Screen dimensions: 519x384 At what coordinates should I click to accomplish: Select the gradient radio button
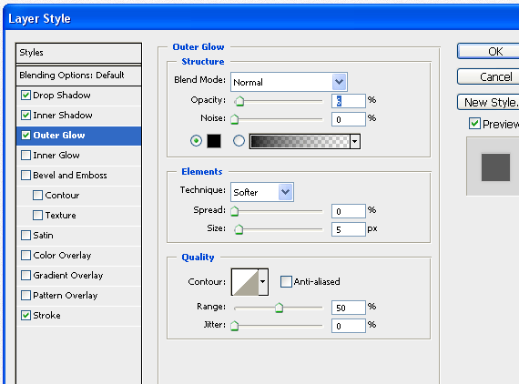[239, 141]
